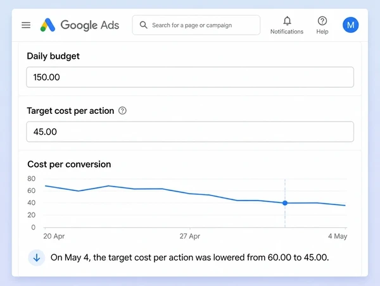380x286 pixels.
Task: Click the Google Ads logo
Action: (x=47, y=25)
